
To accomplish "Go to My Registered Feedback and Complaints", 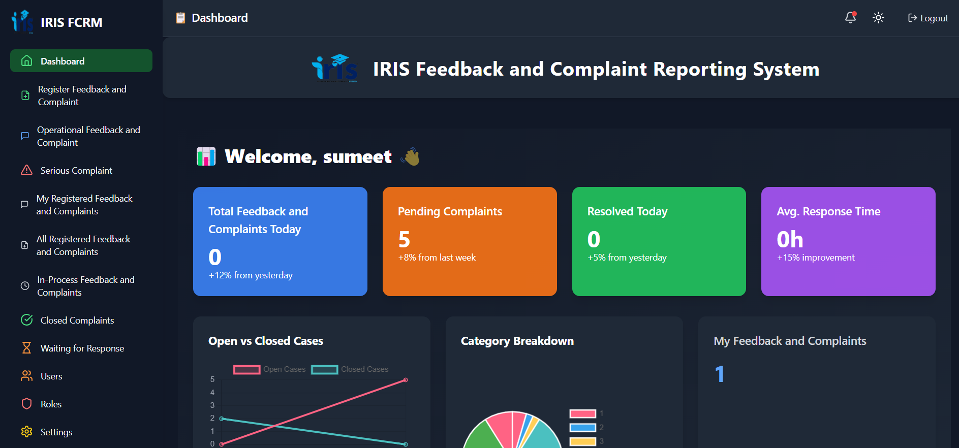I will (84, 205).
